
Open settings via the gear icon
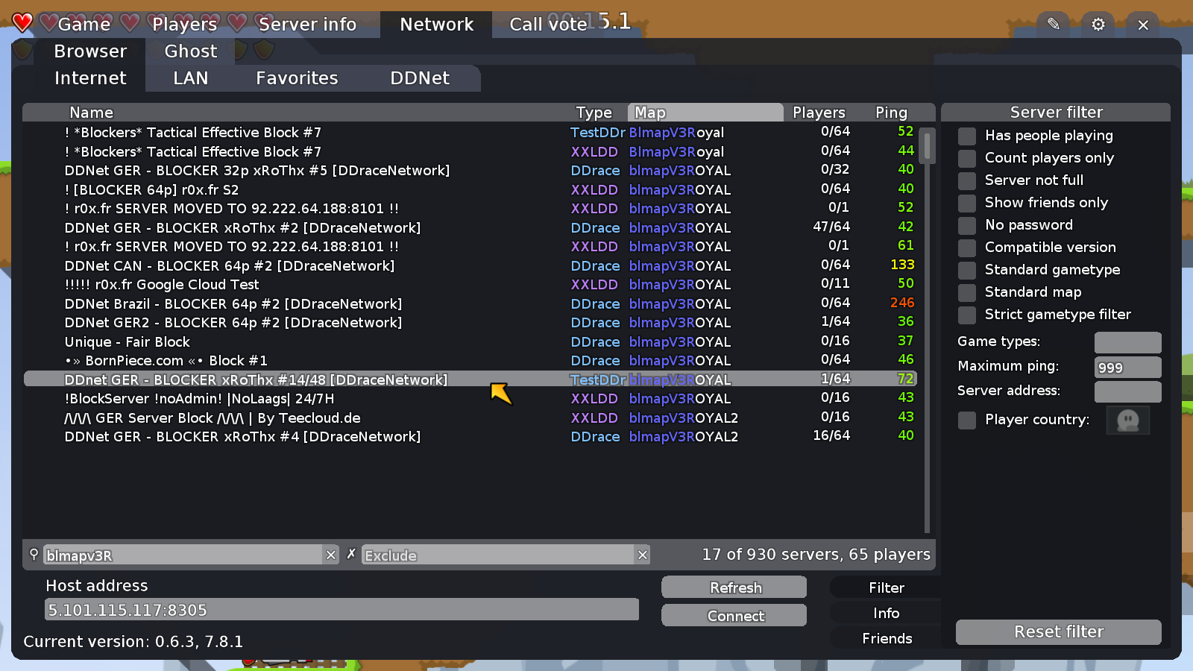[1098, 24]
